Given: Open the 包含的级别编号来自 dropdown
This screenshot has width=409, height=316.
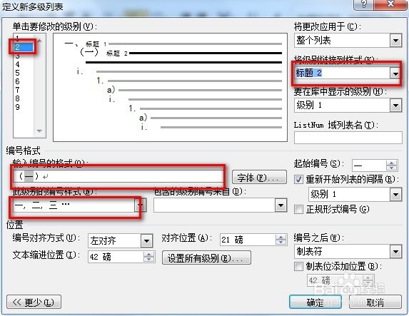Looking at the screenshot, I should pyautogui.click(x=281, y=205).
